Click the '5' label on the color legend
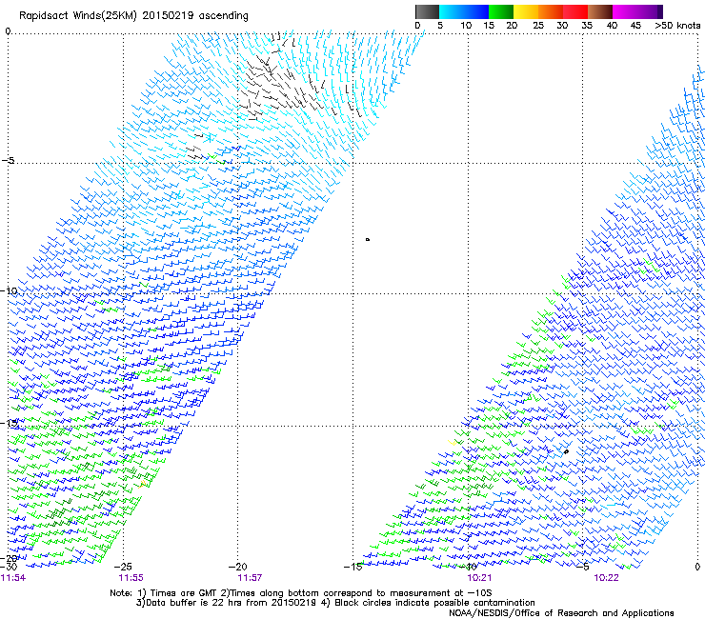 (x=440, y=26)
